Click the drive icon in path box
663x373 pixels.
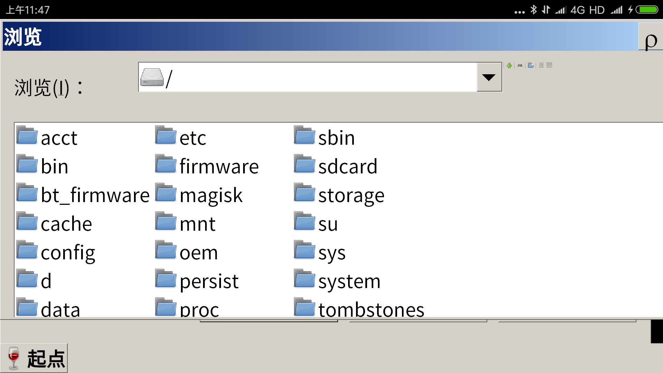point(152,77)
